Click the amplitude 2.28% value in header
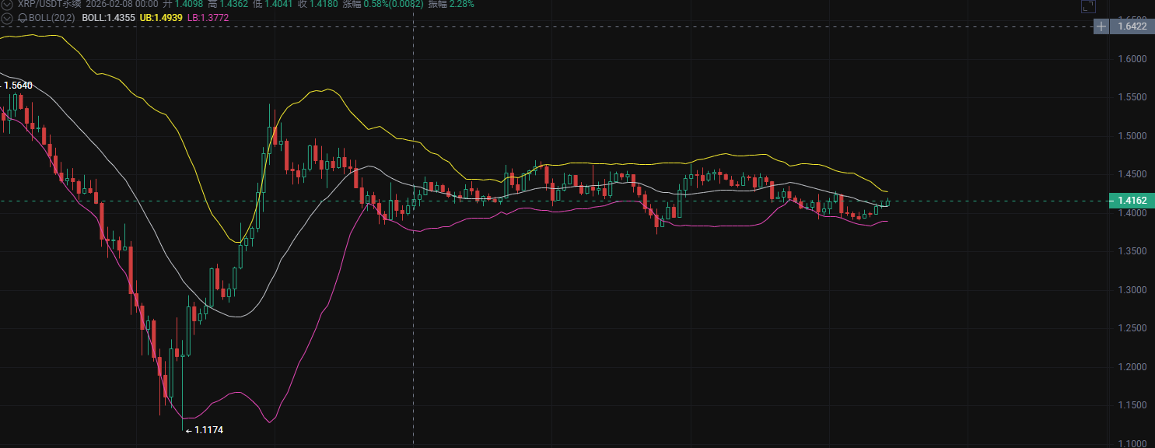Image resolution: width=1155 pixels, height=448 pixels. pos(462,4)
